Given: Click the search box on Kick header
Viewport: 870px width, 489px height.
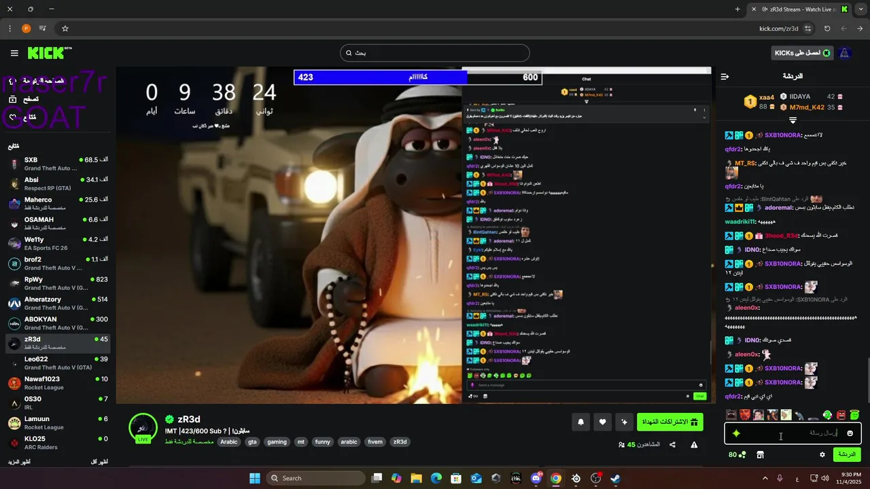Looking at the screenshot, I should pos(435,53).
